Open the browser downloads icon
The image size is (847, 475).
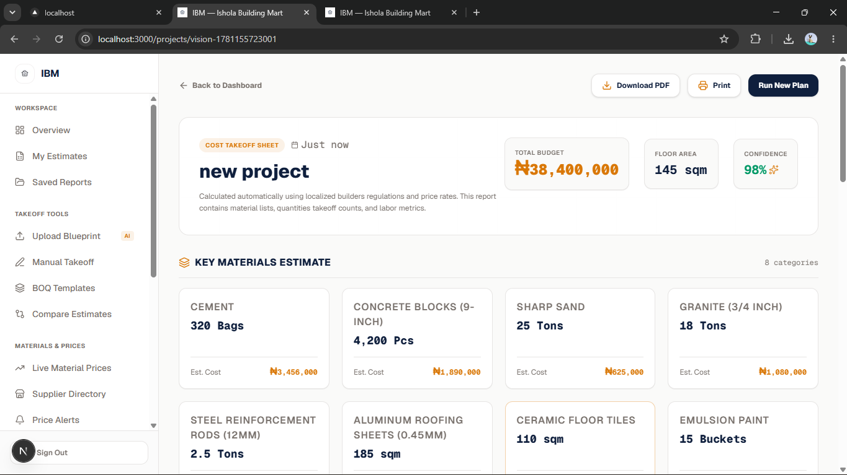point(789,39)
